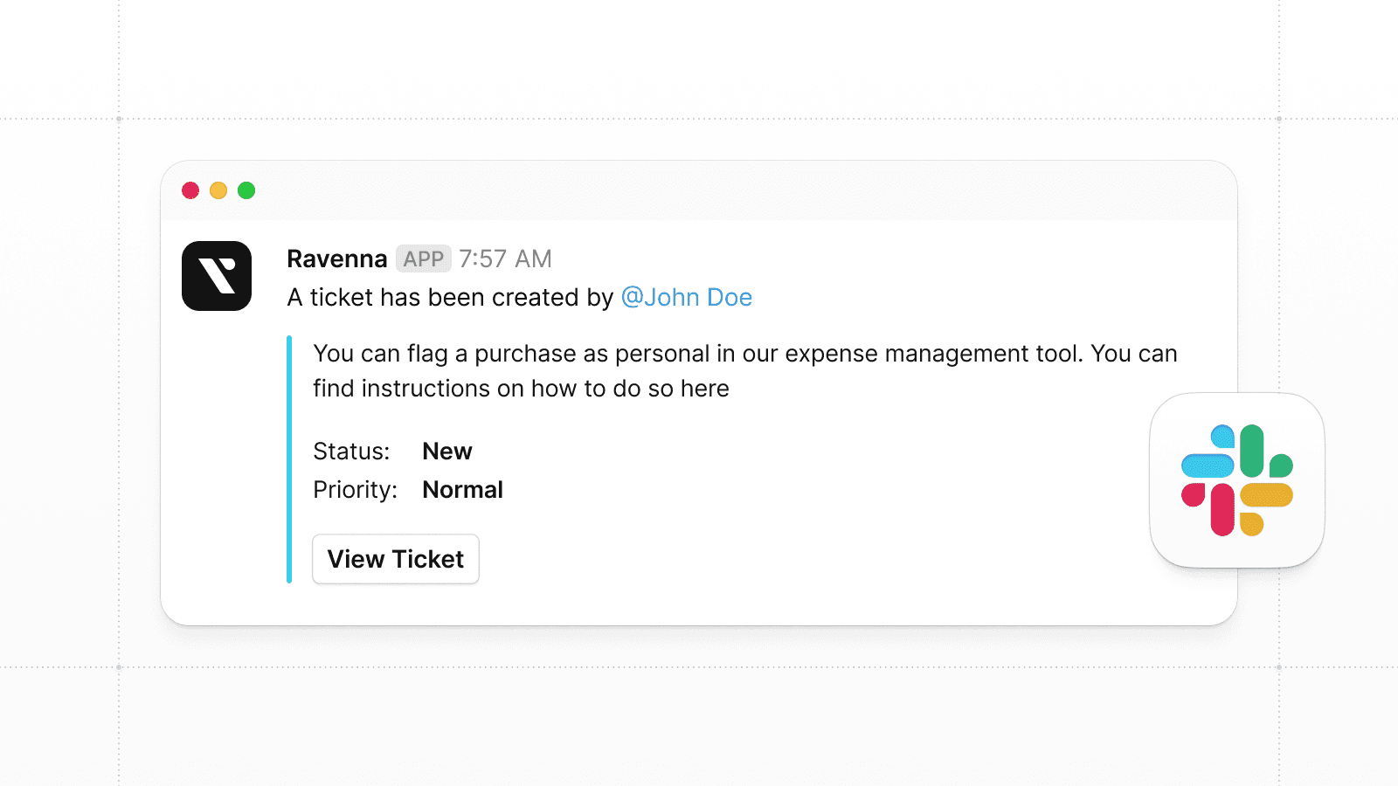
Task: Click the Priority value 'Normal'
Action: click(x=463, y=490)
